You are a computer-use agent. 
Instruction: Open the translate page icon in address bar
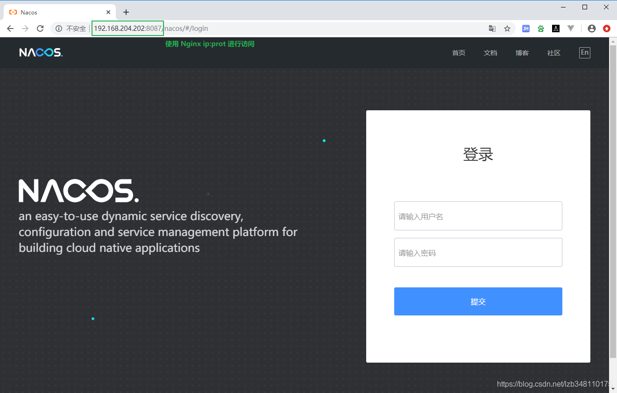[x=492, y=29]
